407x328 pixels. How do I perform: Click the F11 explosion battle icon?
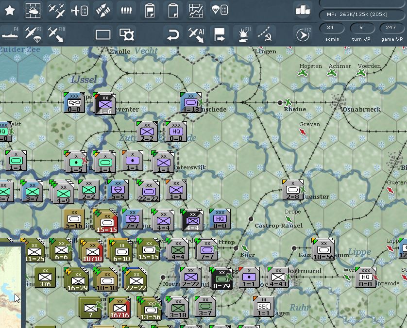click(243, 34)
